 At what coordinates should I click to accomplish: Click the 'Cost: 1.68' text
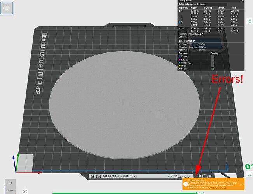coord(183,37)
